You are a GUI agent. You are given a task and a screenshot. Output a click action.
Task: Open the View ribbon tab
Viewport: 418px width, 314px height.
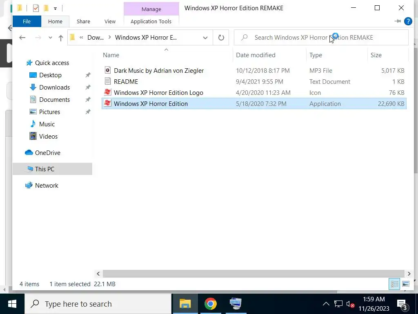pos(110,21)
